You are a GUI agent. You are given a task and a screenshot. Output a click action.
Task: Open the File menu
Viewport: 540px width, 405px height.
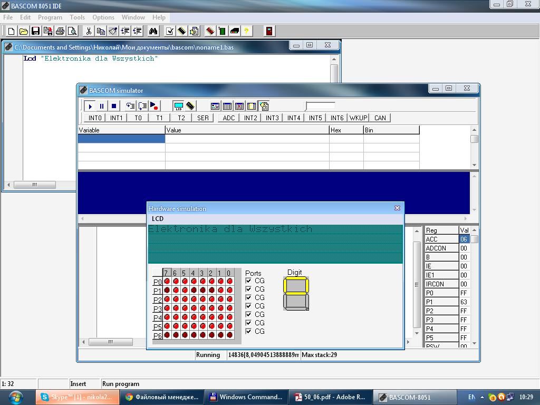click(x=8, y=17)
